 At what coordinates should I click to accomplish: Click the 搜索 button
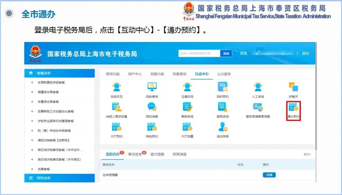click(226, 53)
